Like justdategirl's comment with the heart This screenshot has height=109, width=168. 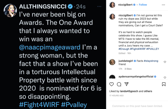(165, 62)
